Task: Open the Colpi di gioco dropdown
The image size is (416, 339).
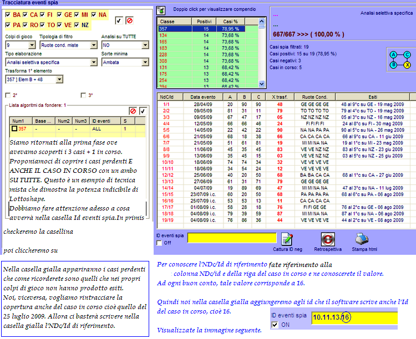Action: [32, 45]
